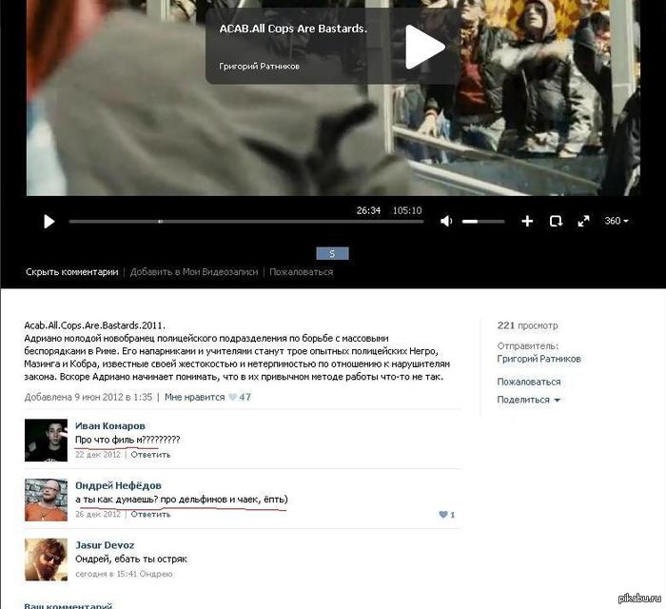The width and height of the screenshot is (666, 609).
Task: Open the 360 quality dropdown
Action: pyautogui.click(x=617, y=221)
